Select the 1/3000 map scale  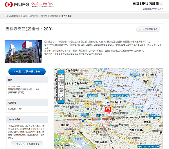[x=61, y=77]
